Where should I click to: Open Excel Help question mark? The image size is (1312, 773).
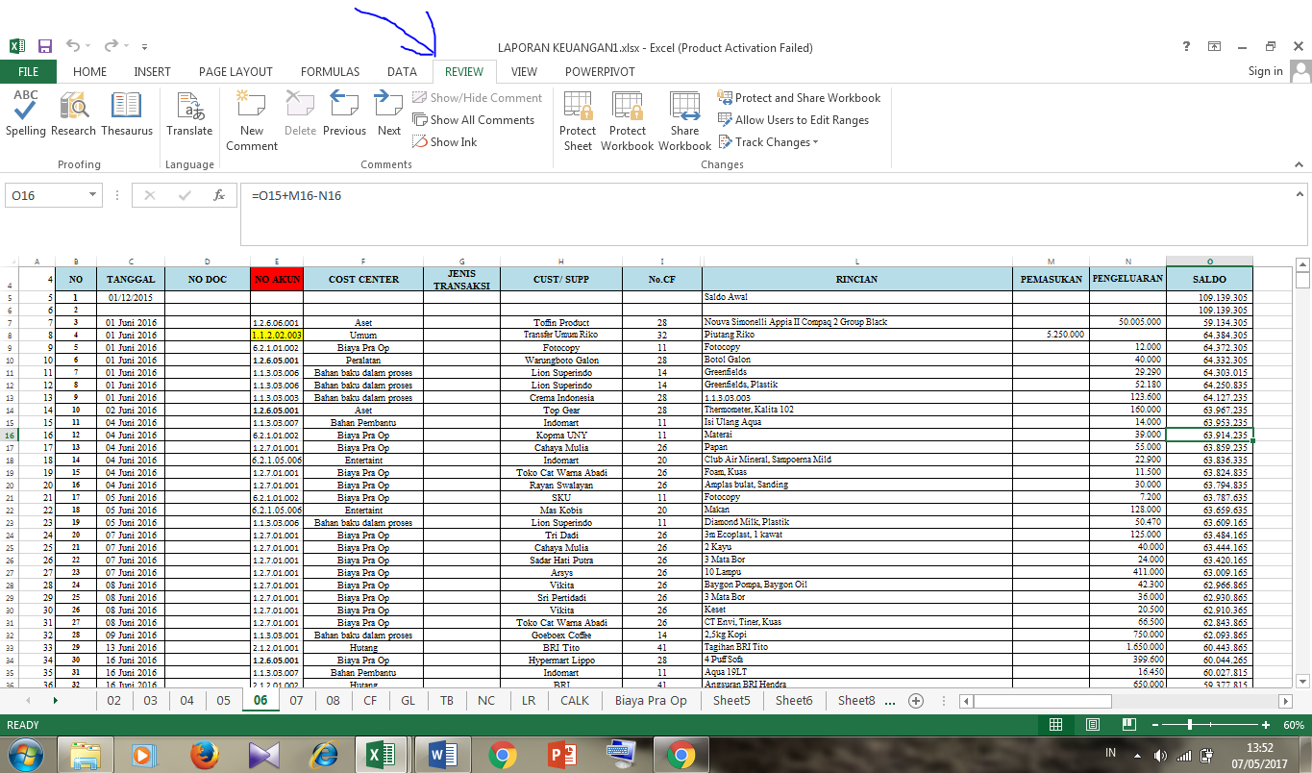pyautogui.click(x=1187, y=46)
